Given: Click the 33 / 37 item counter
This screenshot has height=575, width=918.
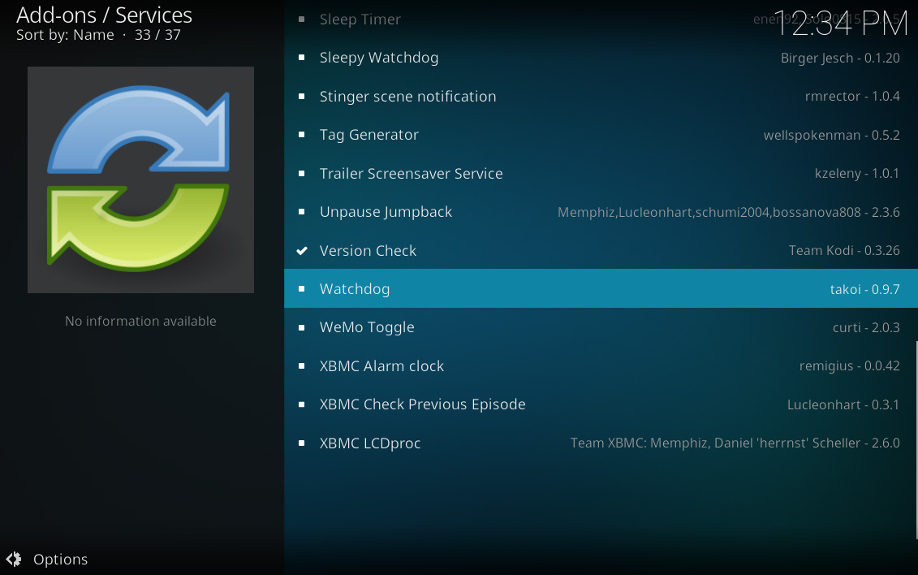Looking at the screenshot, I should pyautogui.click(x=157, y=35).
